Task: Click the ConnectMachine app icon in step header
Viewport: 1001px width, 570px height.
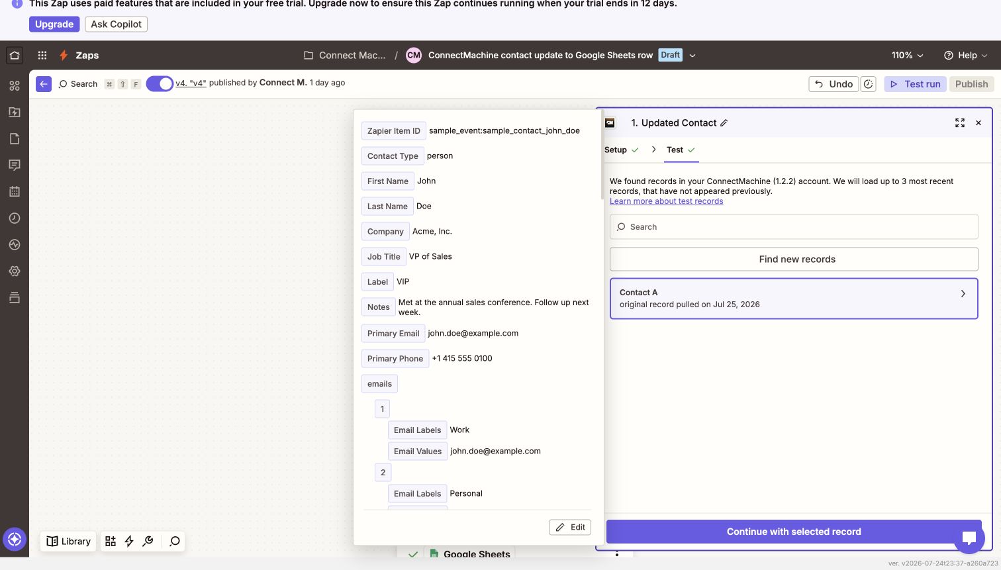Action: [610, 123]
